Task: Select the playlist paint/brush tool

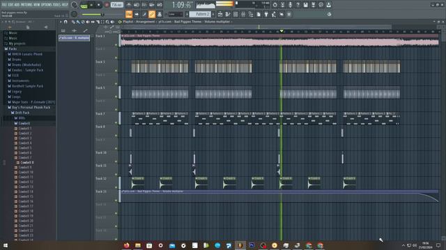Action: [78, 22]
